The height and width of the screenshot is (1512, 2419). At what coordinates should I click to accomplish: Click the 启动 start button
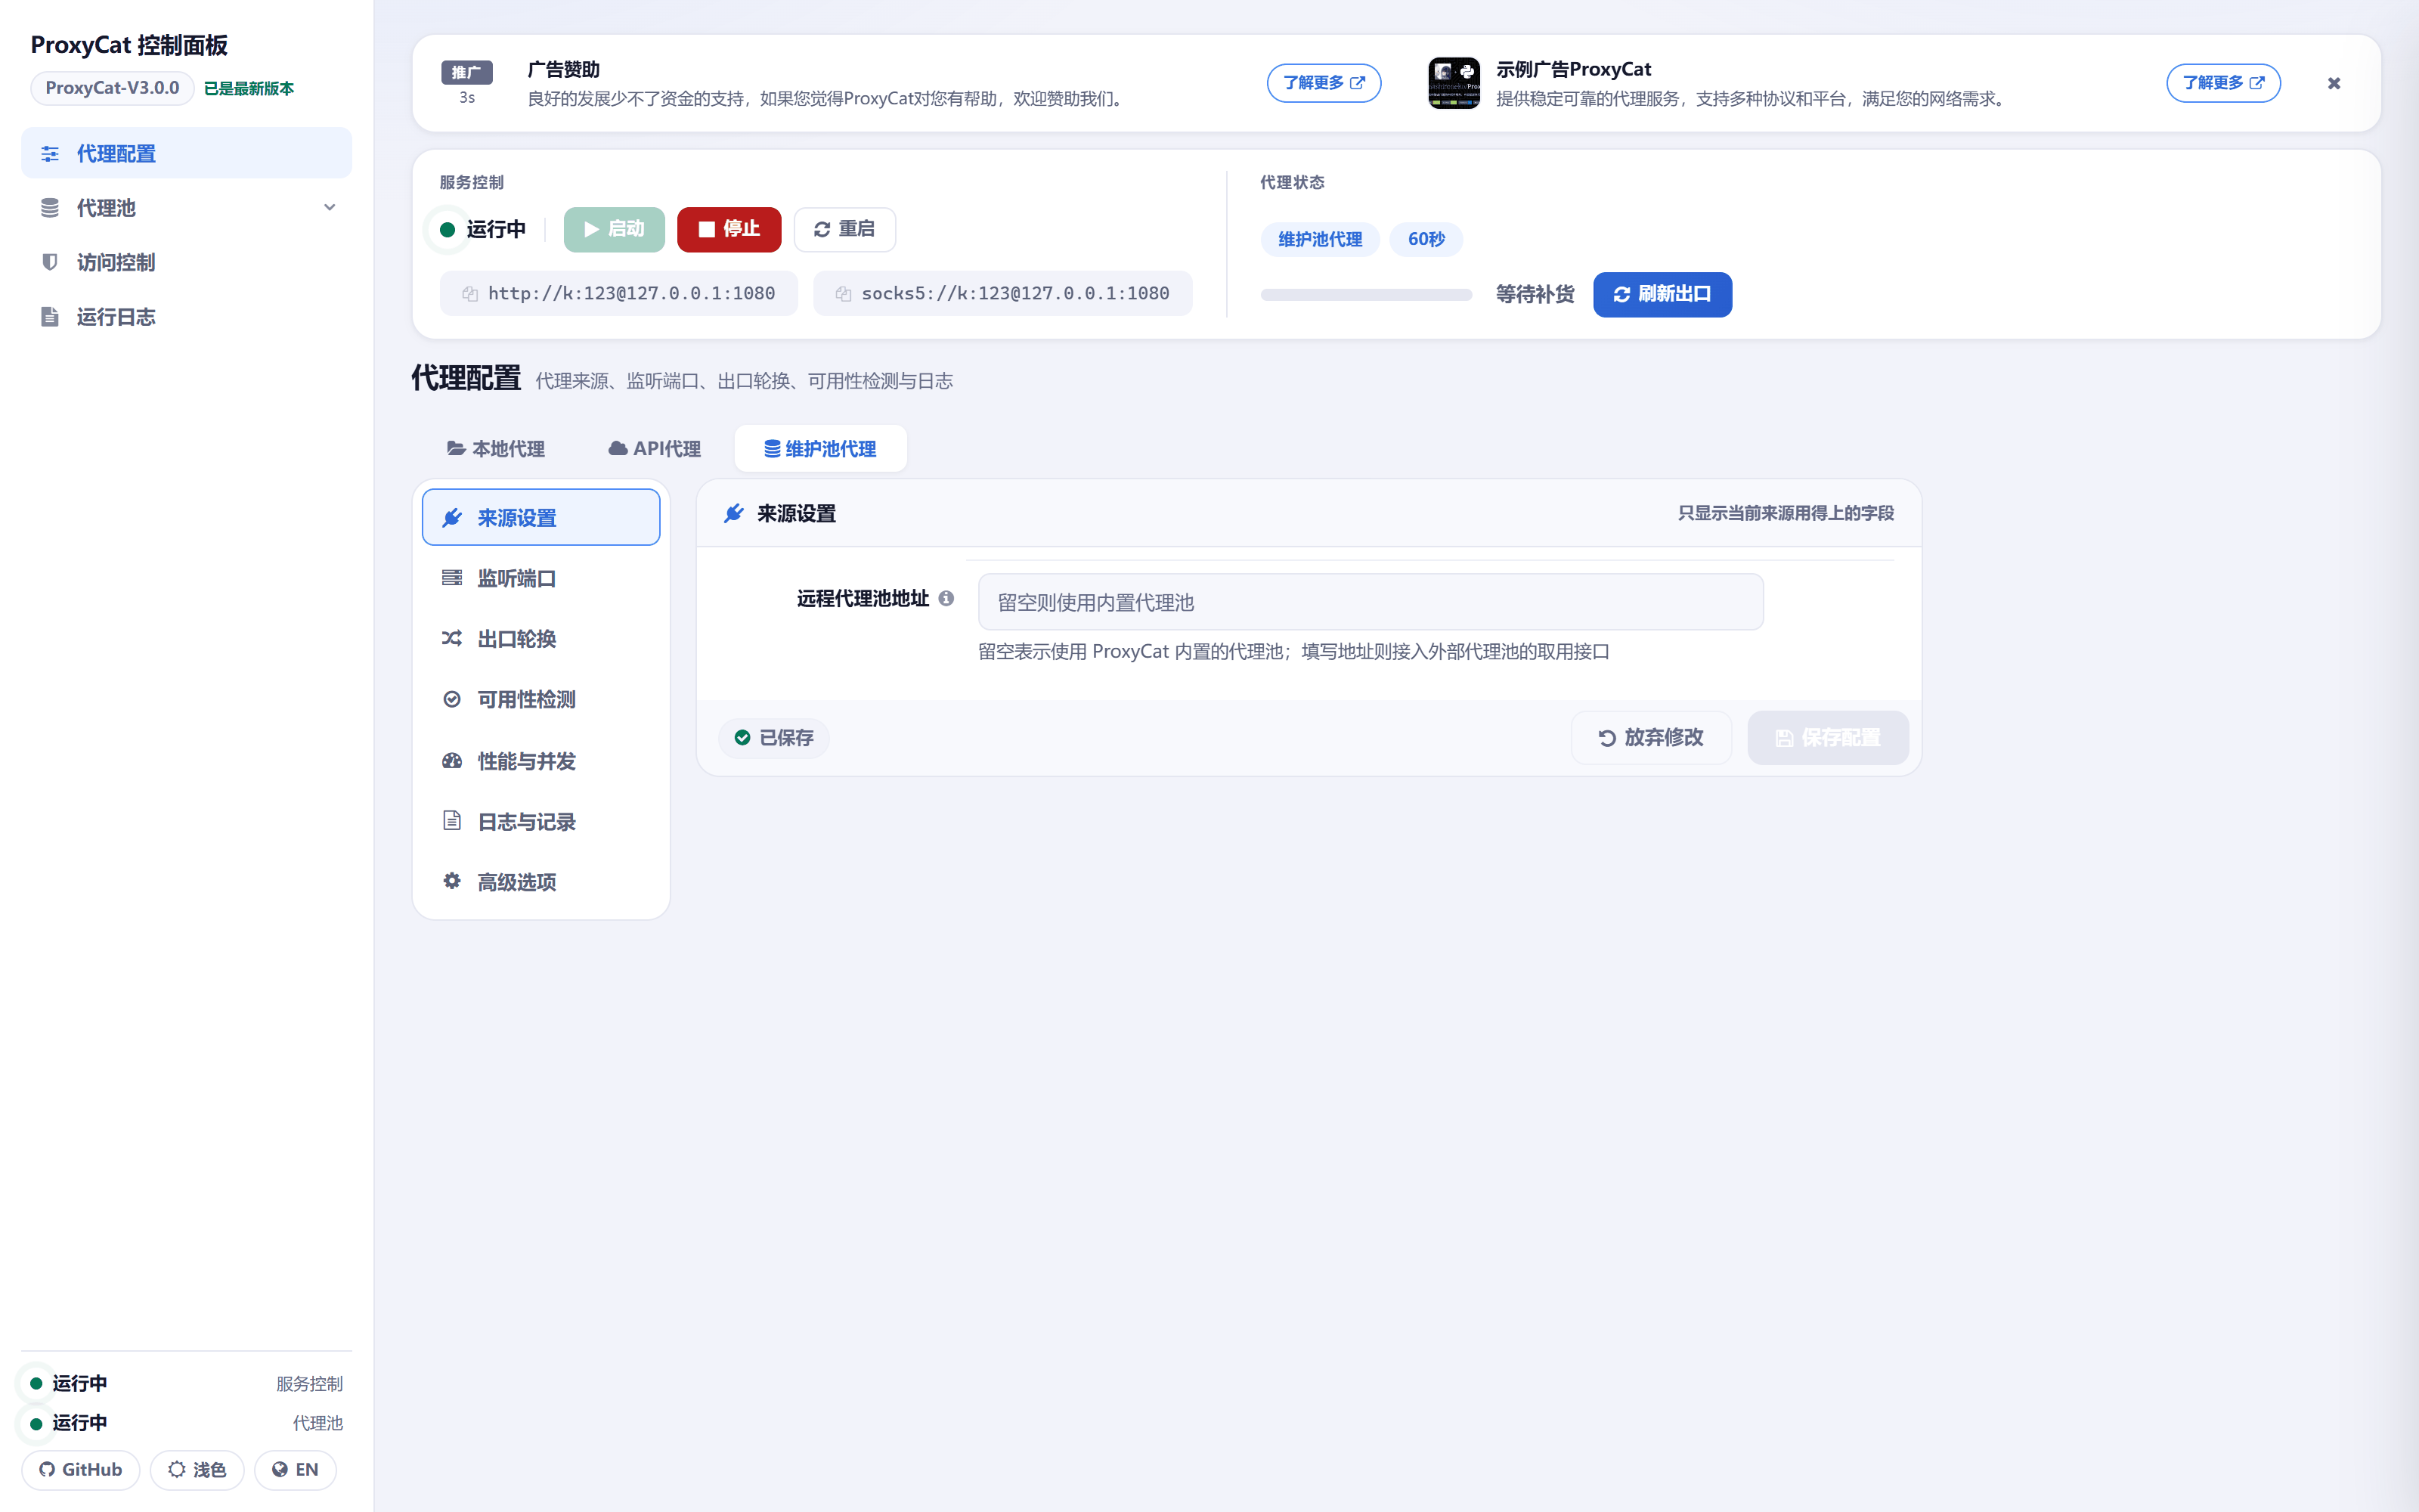click(614, 229)
